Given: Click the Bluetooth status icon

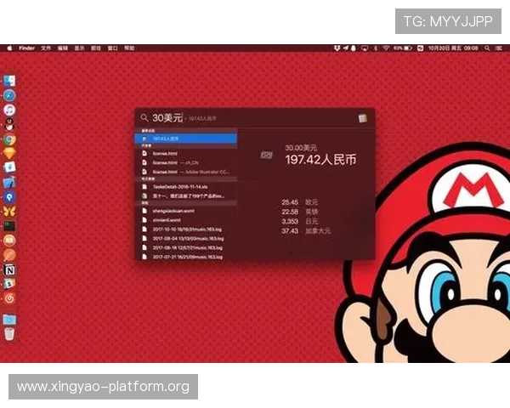Looking at the screenshot, I should (x=376, y=48).
